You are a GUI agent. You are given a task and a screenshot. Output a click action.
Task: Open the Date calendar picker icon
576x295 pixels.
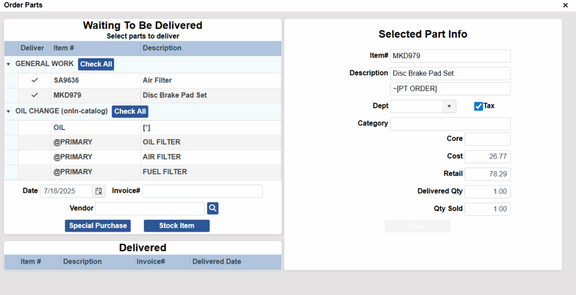tap(98, 191)
